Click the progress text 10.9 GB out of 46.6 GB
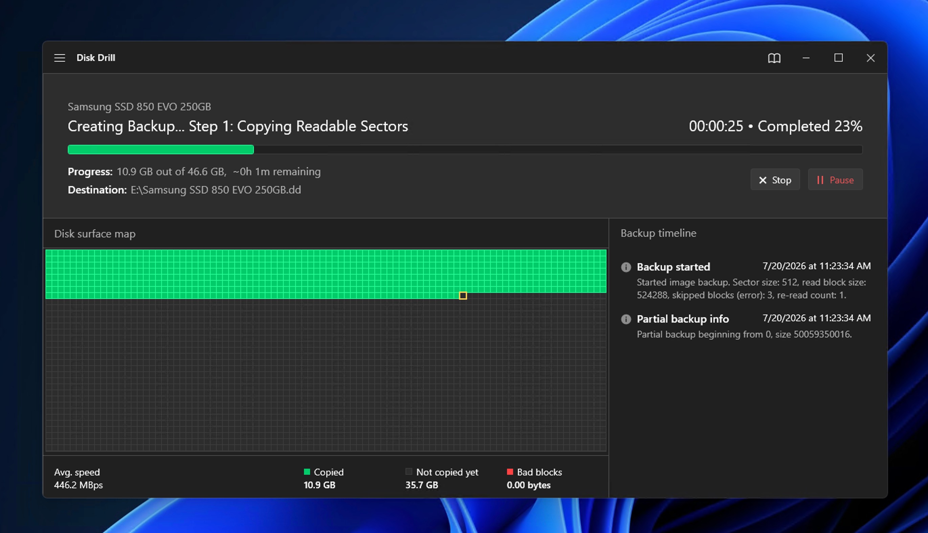The width and height of the screenshot is (928, 533). tap(171, 171)
